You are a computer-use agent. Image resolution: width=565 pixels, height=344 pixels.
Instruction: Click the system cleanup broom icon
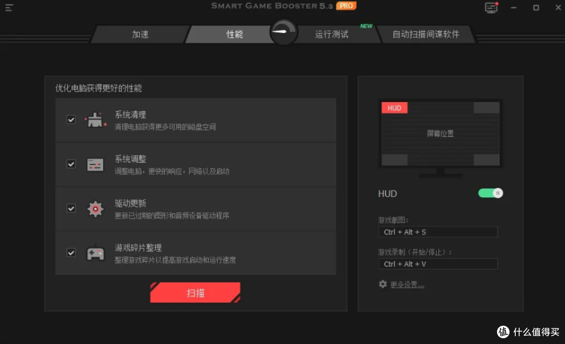(95, 120)
